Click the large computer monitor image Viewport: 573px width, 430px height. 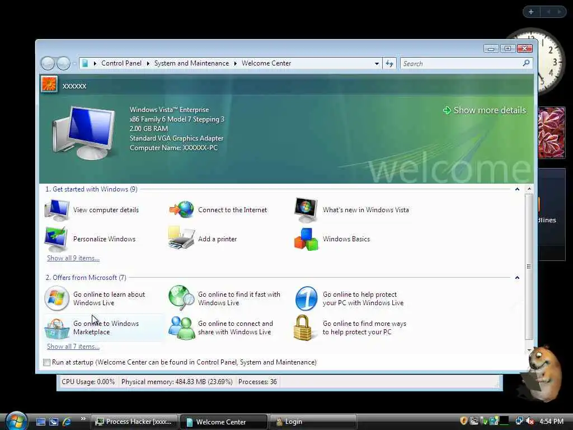pos(84,132)
